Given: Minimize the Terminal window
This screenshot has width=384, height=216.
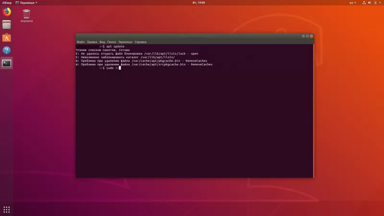Looking at the screenshot, I should (303, 36).
